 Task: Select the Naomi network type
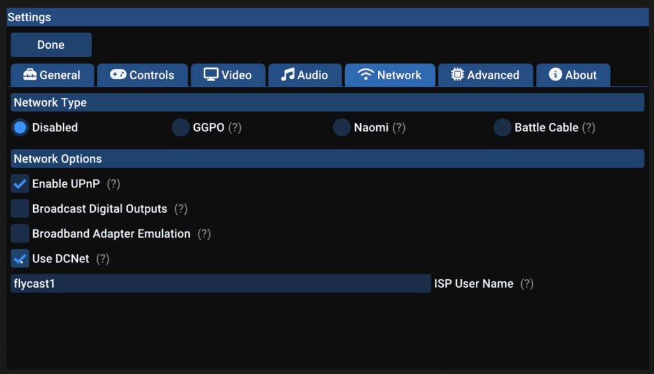[342, 127]
